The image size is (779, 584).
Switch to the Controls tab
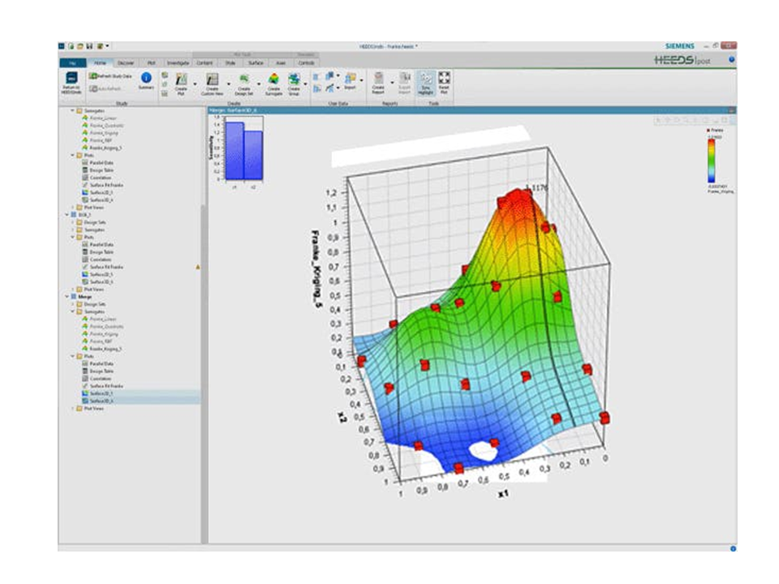point(306,63)
